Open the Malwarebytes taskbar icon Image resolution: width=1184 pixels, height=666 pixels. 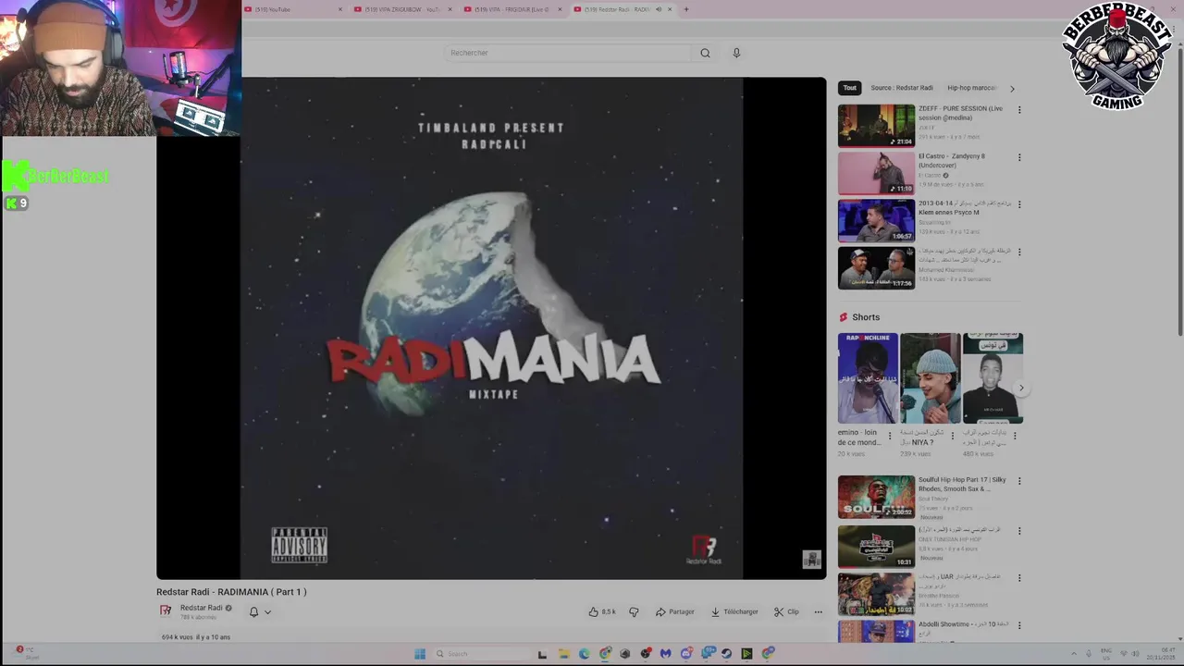pos(665,654)
